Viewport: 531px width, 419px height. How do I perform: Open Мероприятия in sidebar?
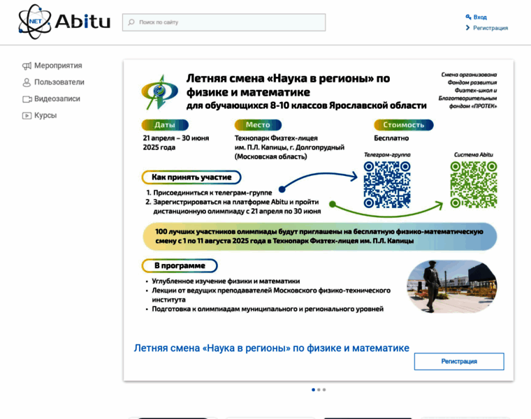(x=58, y=66)
